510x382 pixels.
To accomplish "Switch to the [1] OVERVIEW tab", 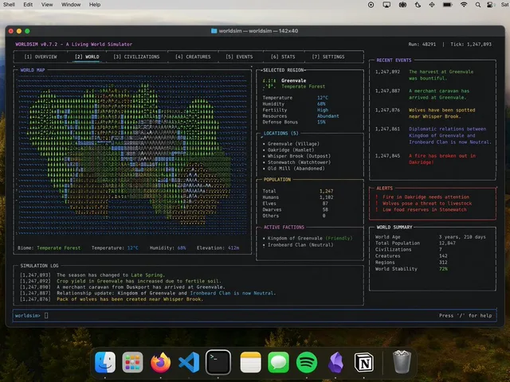I will tap(41, 57).
